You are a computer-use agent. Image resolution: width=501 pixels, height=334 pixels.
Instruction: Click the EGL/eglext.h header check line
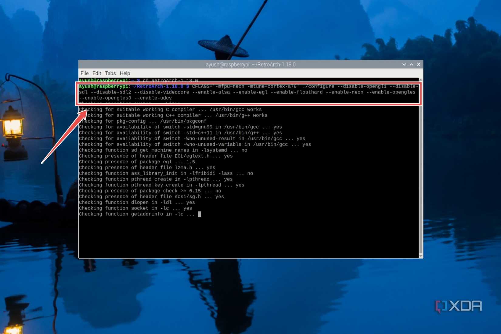(155, 156)
